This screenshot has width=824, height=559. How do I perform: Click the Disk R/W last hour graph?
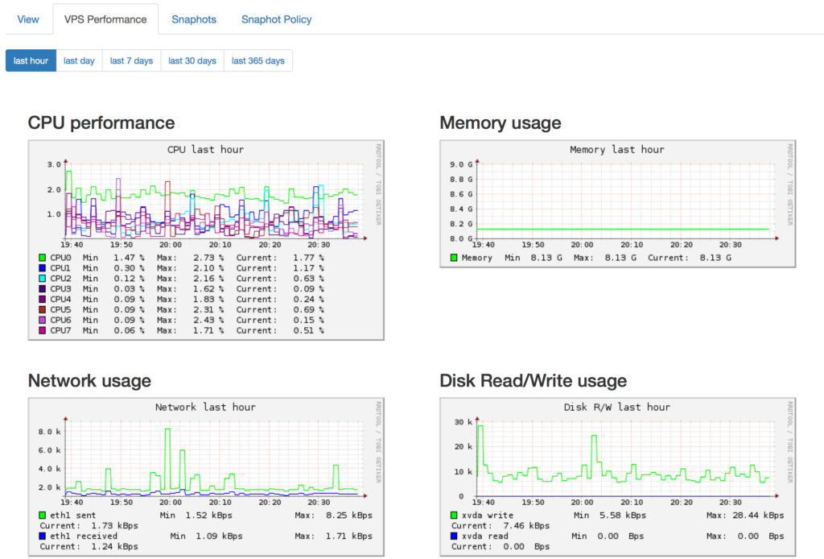pyautogui.click(x=617, y=477)
